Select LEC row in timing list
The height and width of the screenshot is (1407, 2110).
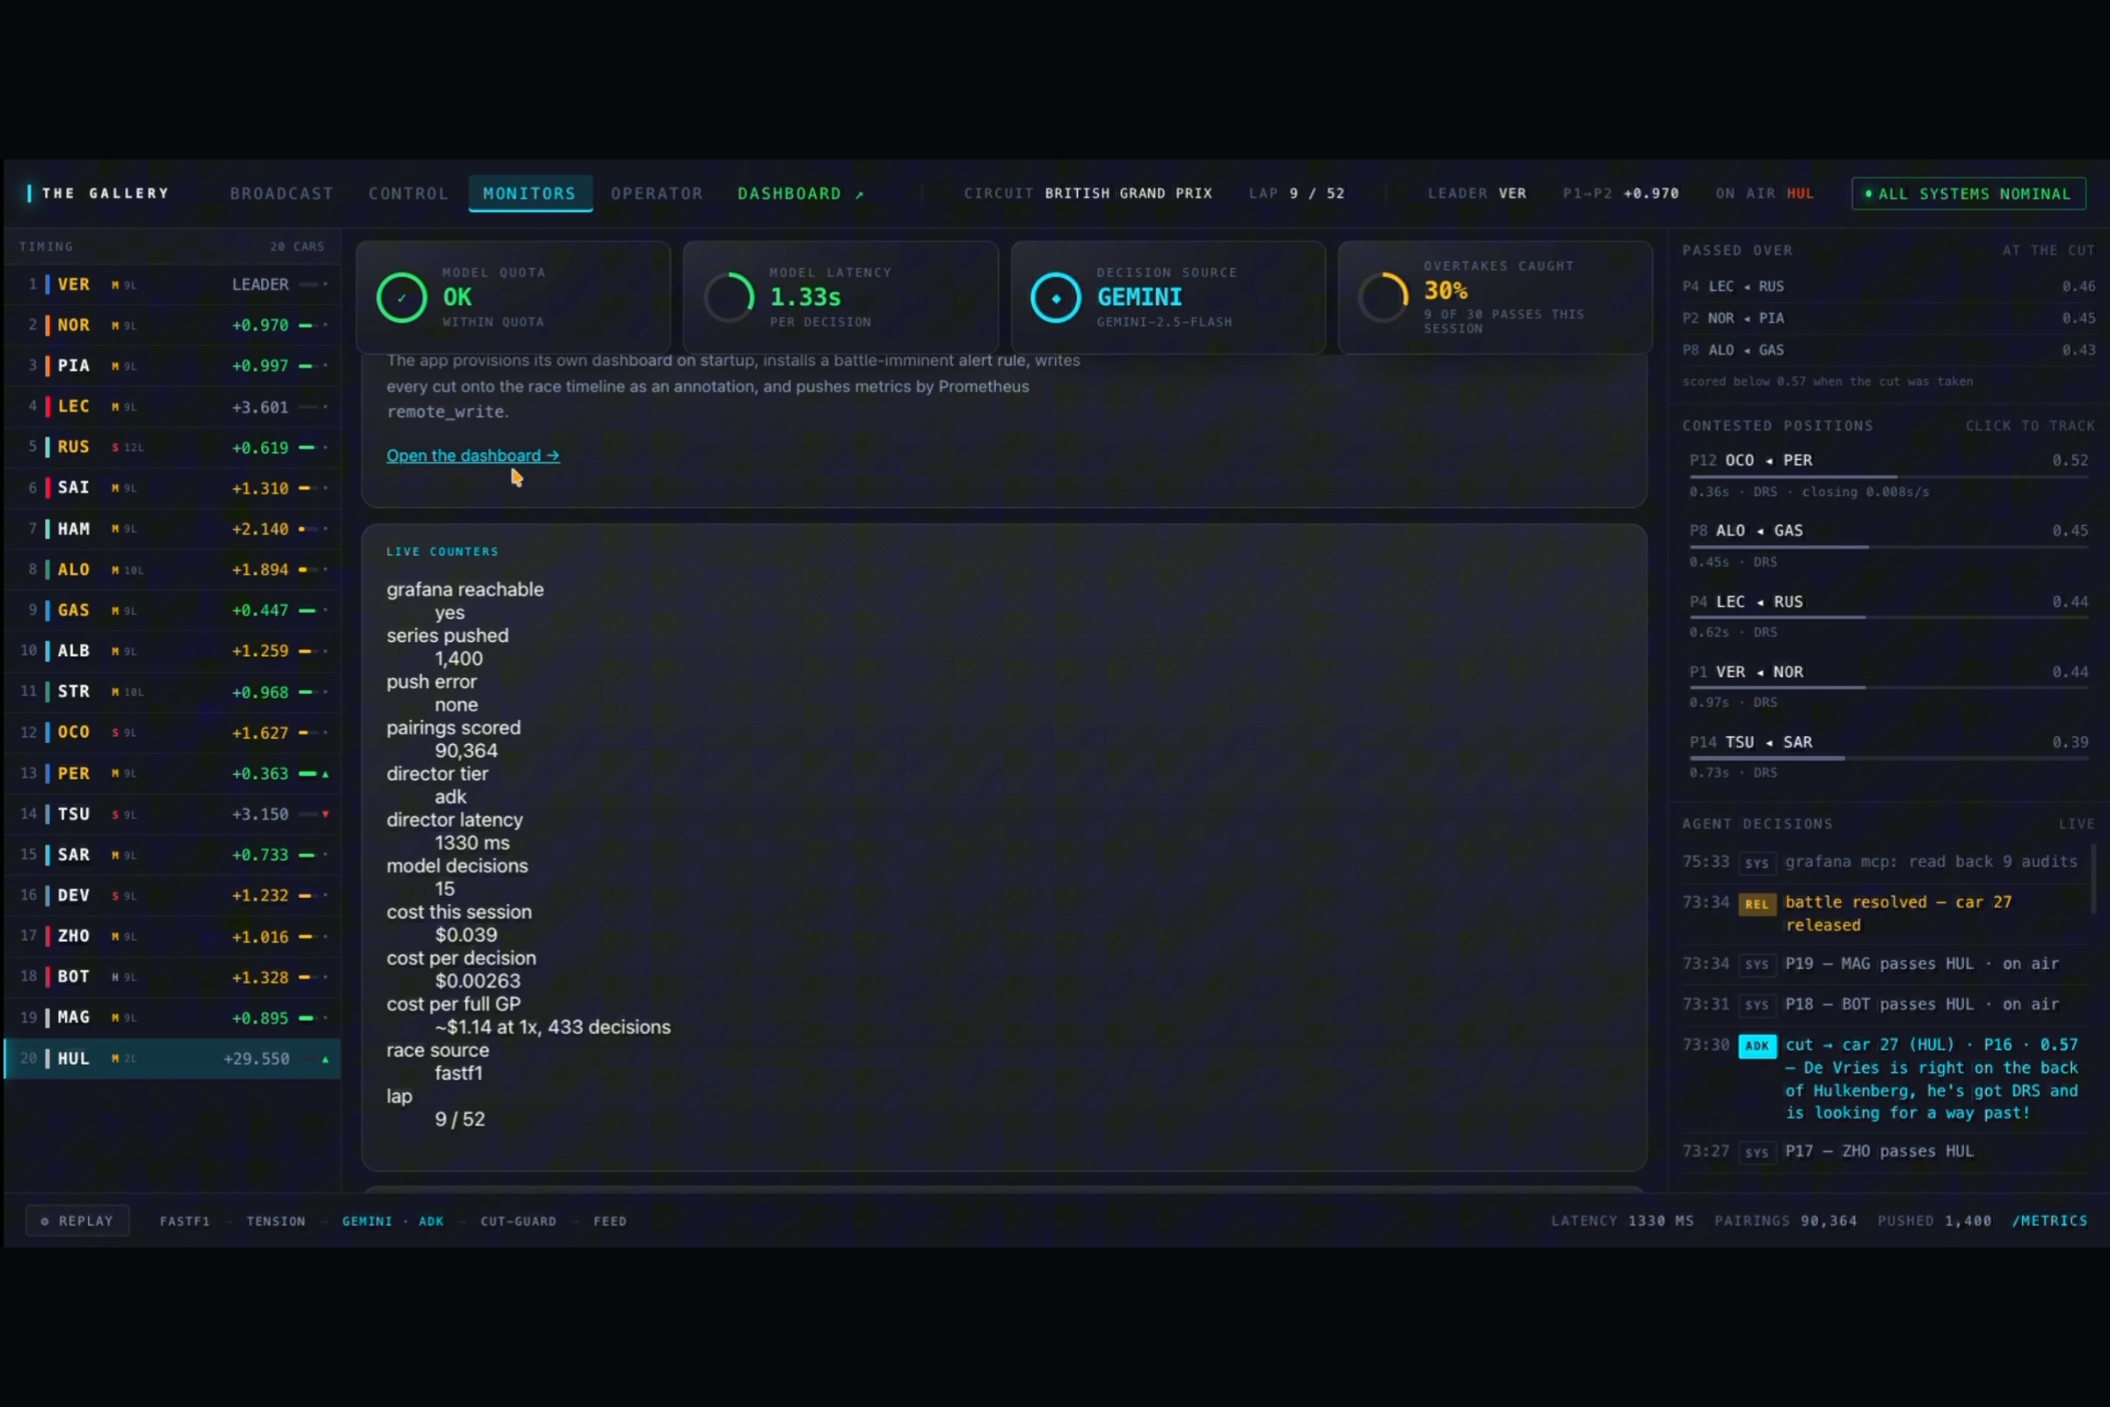click(172, 406)
